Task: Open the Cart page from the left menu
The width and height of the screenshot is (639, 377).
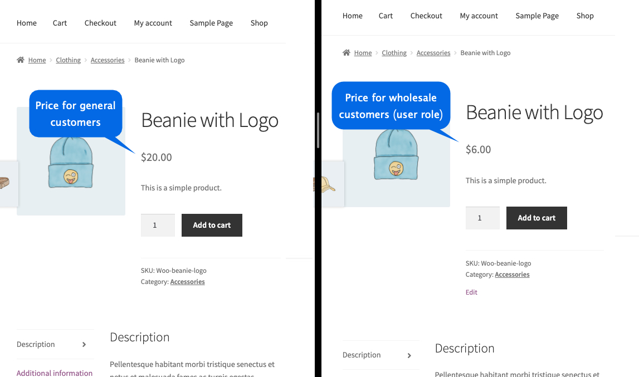Action: [60, 23]
